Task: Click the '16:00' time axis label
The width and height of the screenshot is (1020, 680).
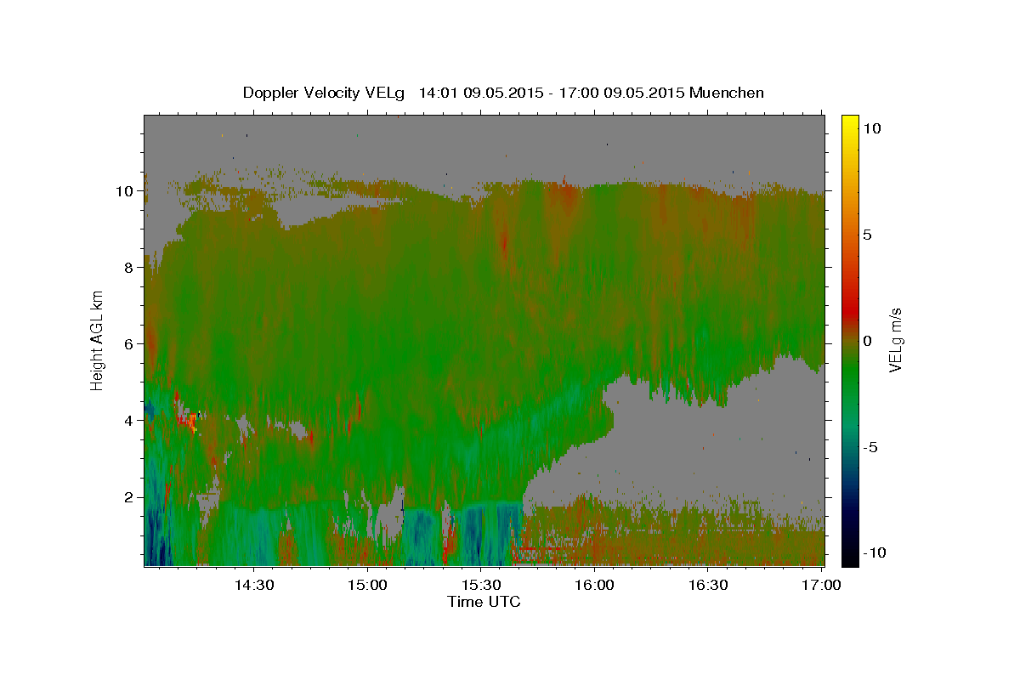Action: [594, 585]
